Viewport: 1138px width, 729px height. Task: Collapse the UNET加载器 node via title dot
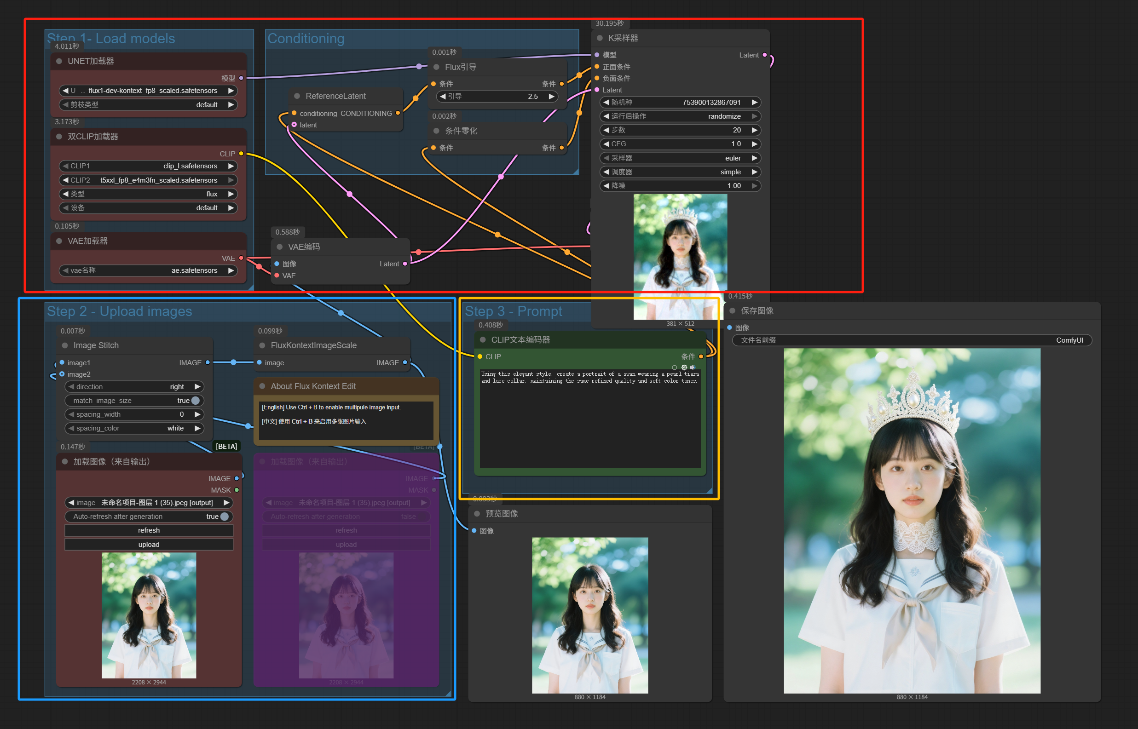pyautogui.click(x=59, y=61)
